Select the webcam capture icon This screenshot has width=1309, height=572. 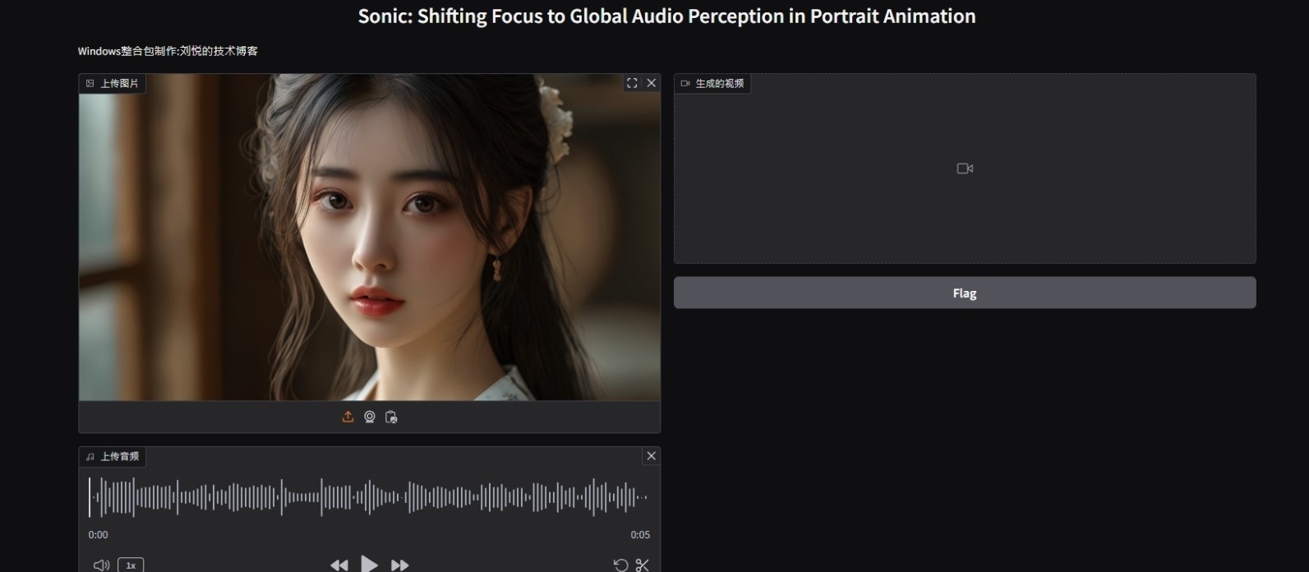(370, 417)
